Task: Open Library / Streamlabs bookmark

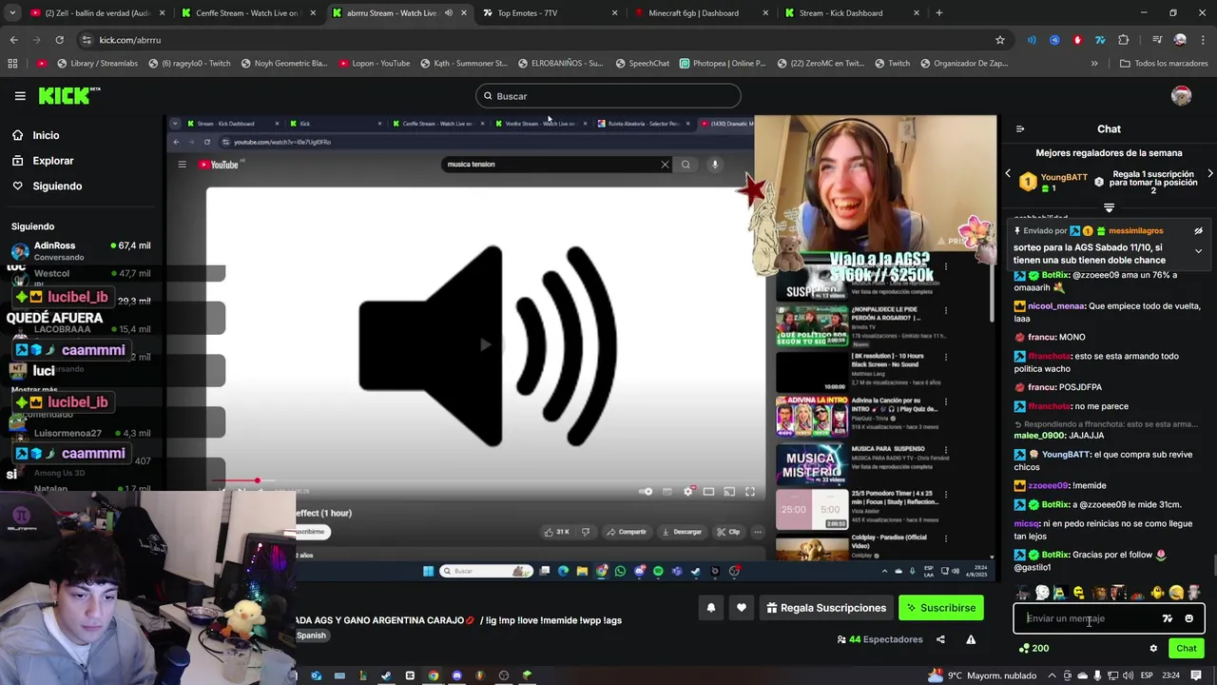Action: point(96,64)
